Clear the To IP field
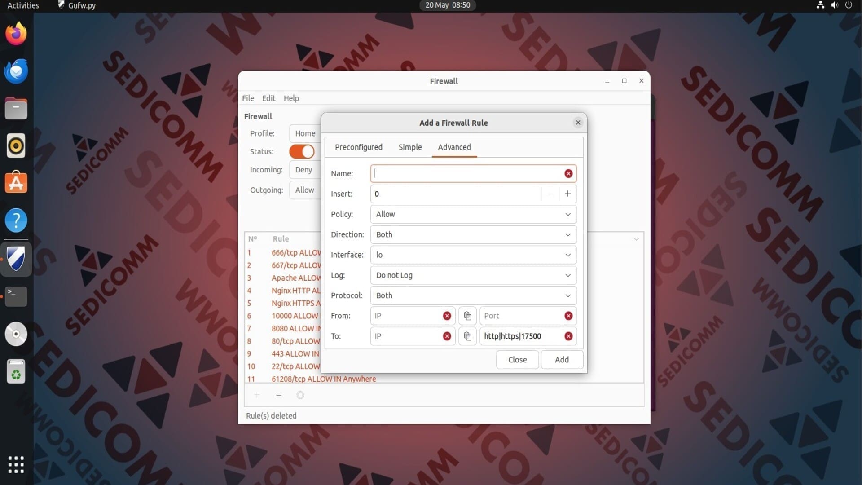Screen dimensions: 862x485 (x=447, y=336)
